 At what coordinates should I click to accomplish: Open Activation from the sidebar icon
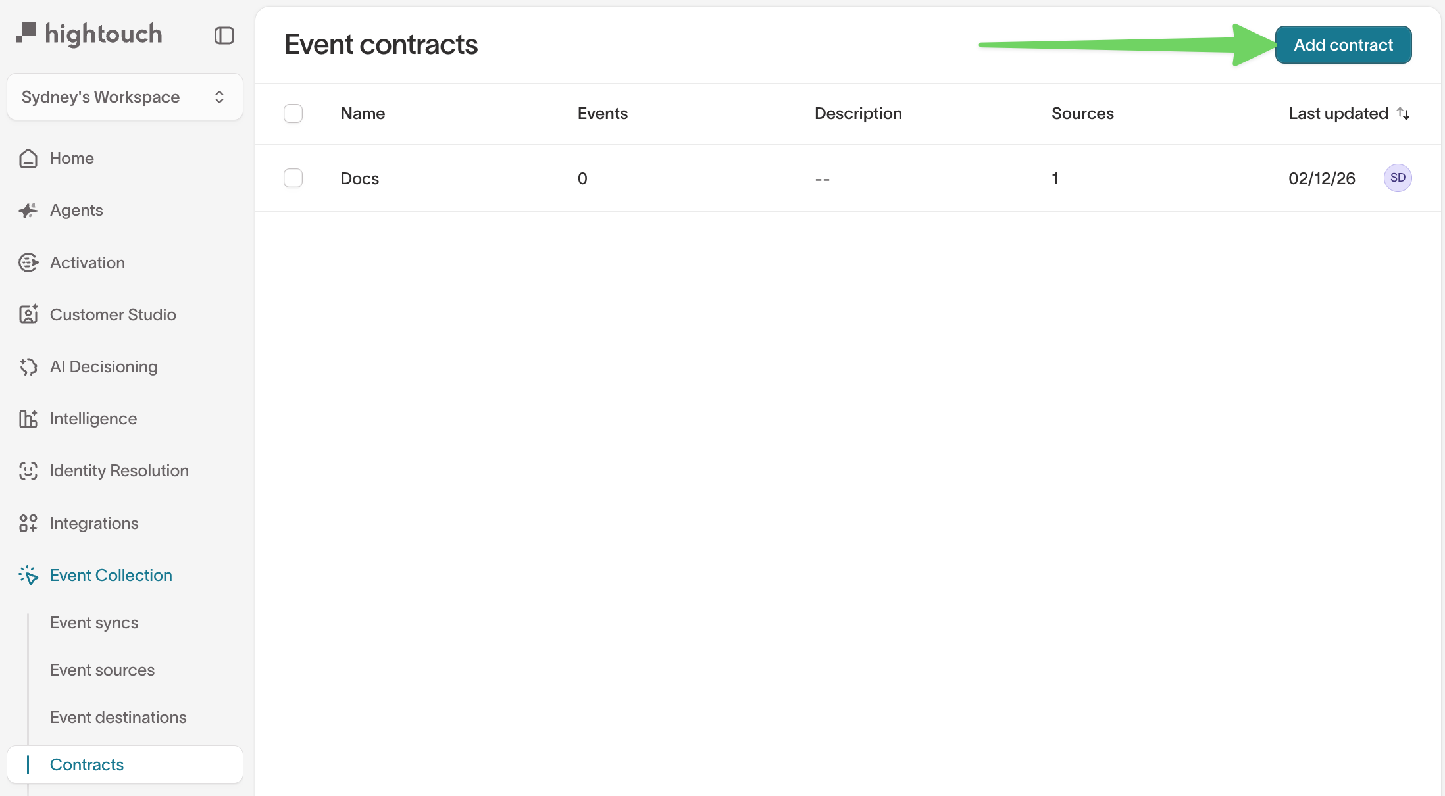(x=28, y=262)
